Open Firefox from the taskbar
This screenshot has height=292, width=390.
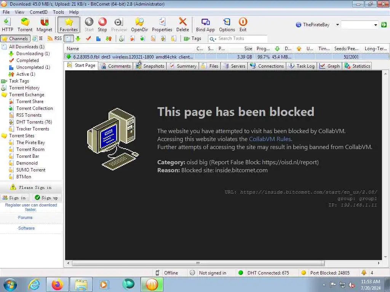click(x=58, y=284)
